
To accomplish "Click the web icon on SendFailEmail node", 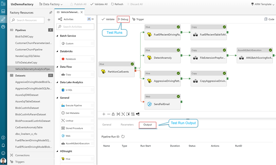I will tap(149, 104).
